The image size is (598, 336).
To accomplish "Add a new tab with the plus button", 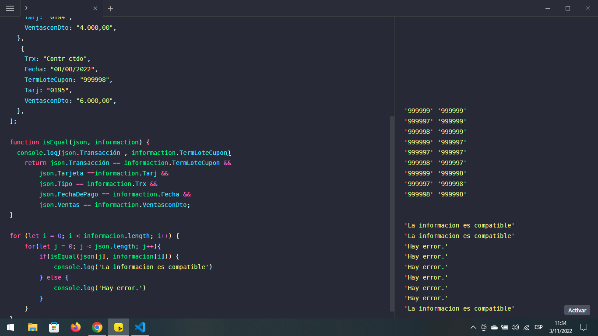I will pyautogui.click(x=110, y=8).
